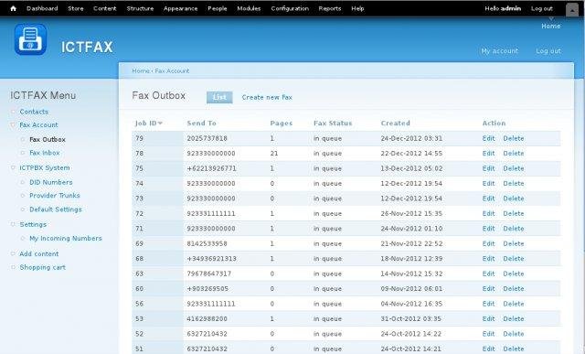
Task: Edit fax job 60
Action: coord(488,289)
